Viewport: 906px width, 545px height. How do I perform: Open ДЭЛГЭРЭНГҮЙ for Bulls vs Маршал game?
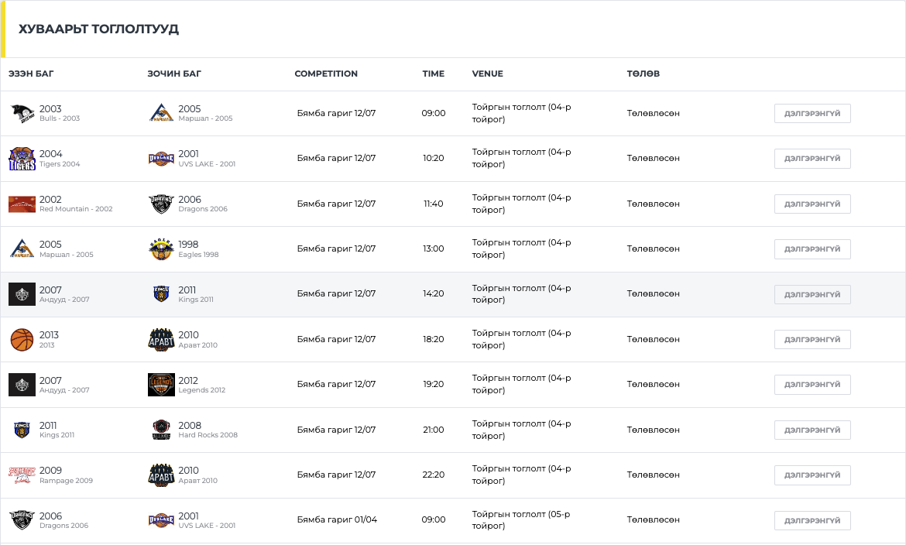[x=812, y=114]
